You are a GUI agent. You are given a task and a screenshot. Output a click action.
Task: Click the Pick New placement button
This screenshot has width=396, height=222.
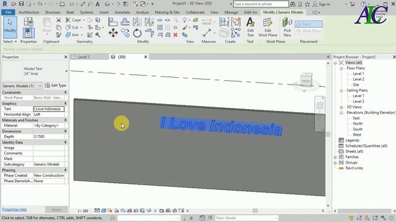pos(287,27)
